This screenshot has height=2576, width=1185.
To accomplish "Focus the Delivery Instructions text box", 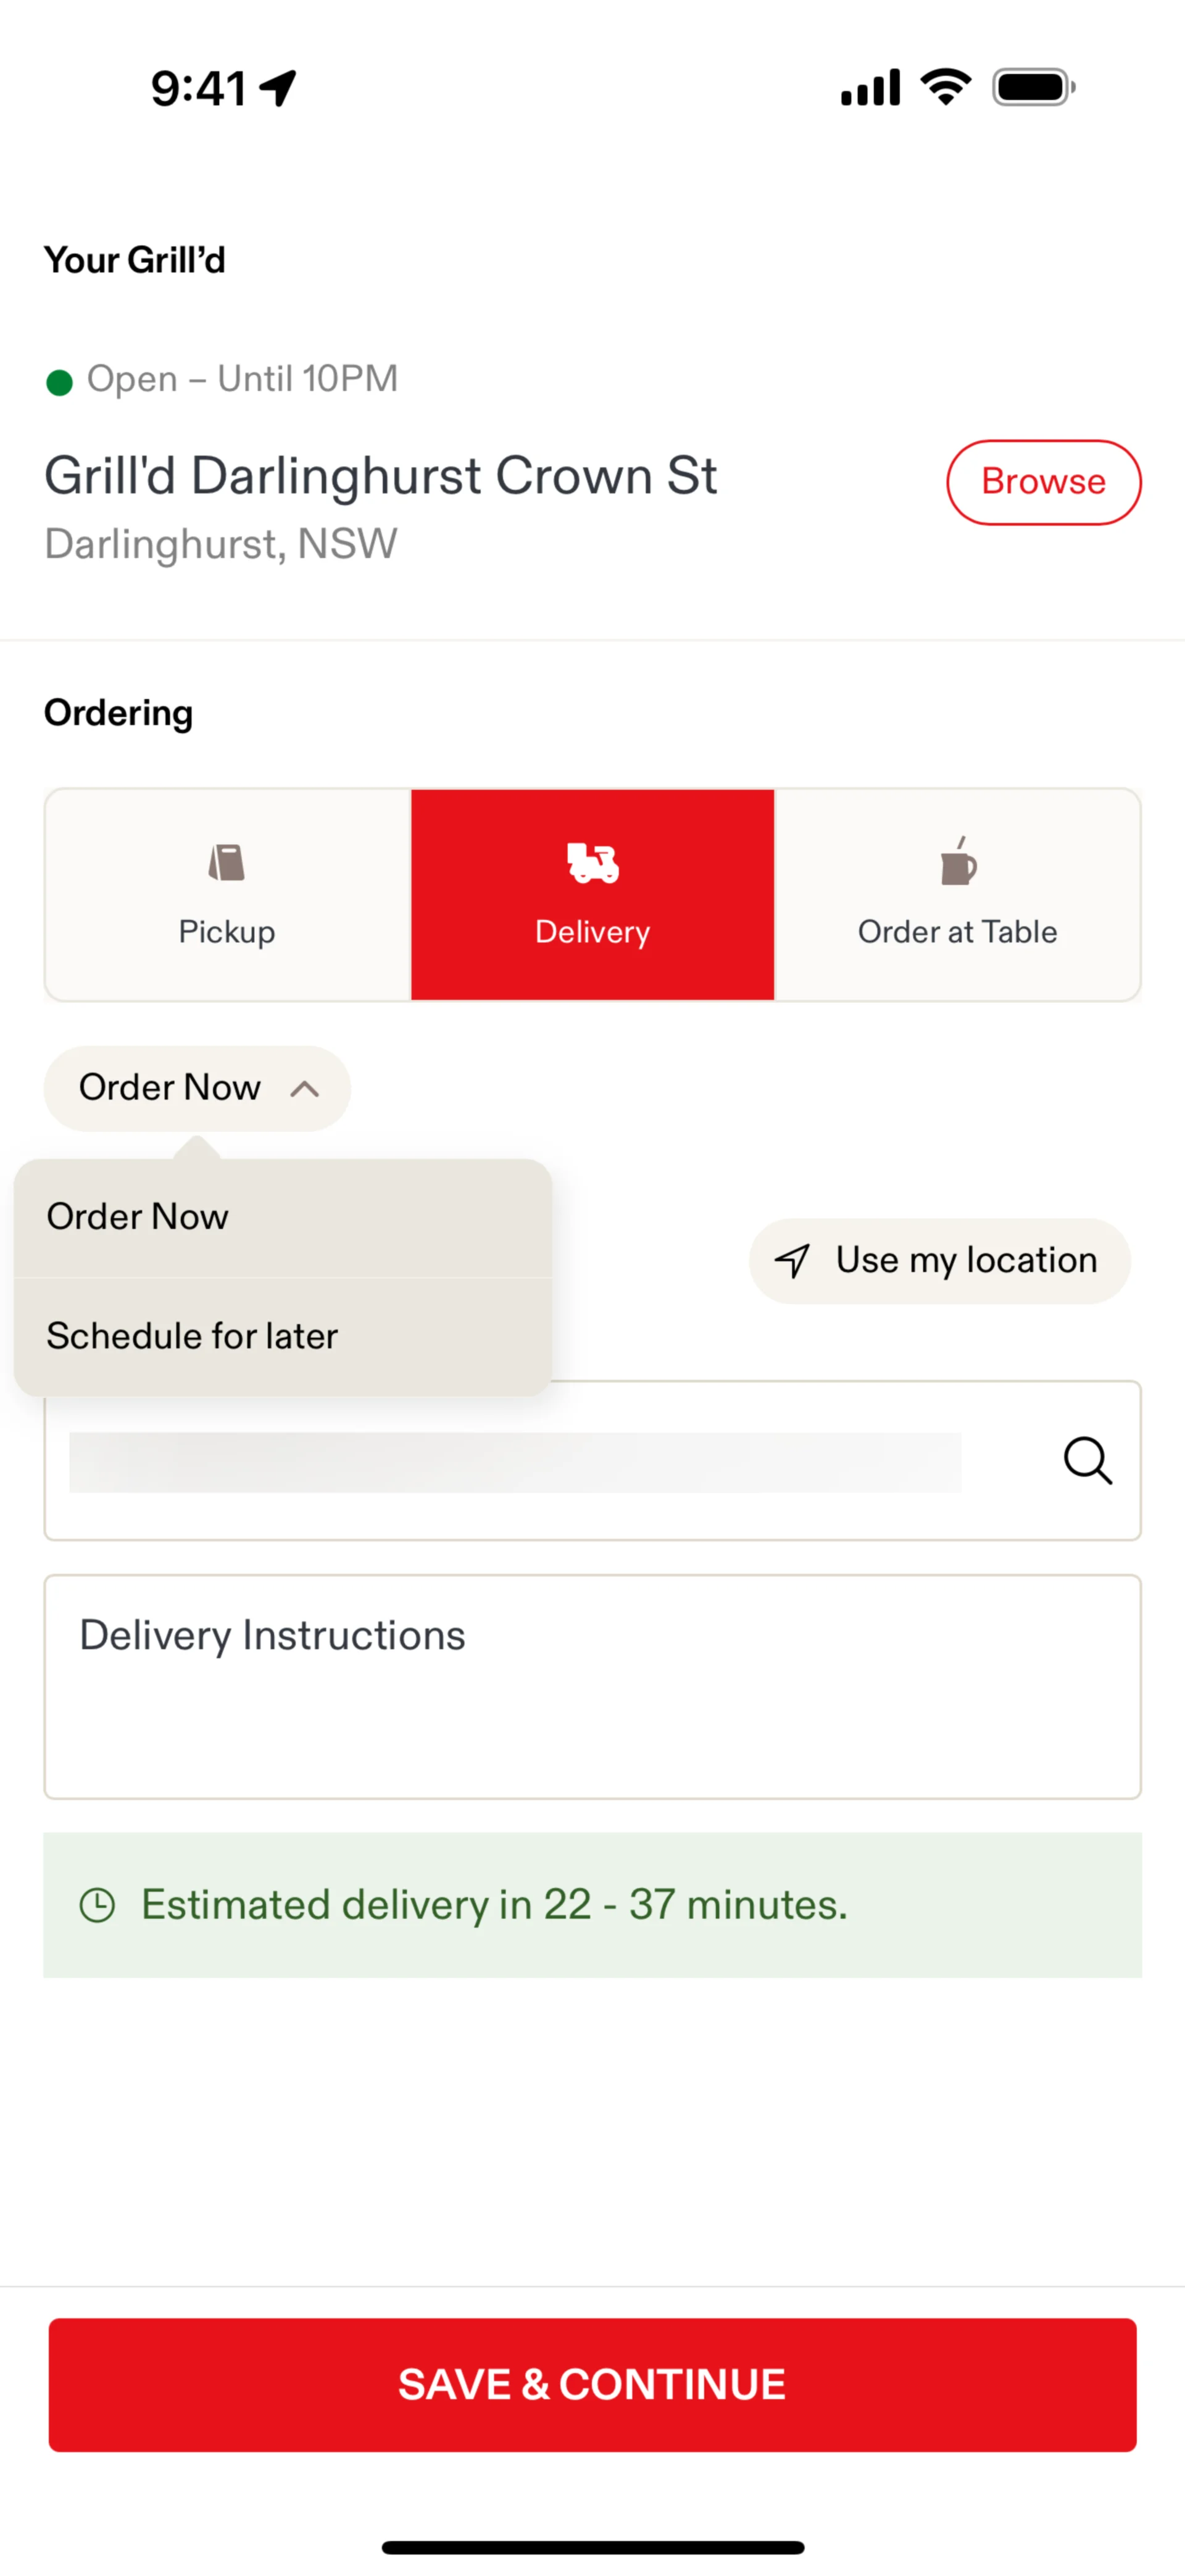I will pos(592,1686).
